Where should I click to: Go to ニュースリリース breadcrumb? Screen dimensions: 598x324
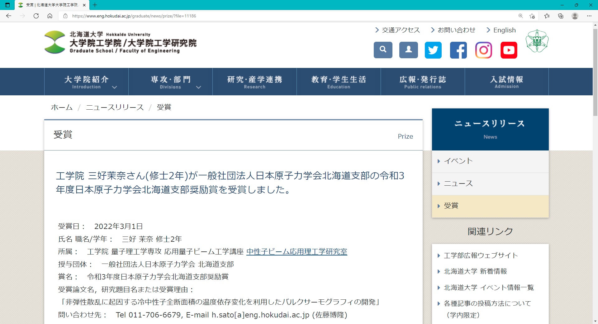115,107
